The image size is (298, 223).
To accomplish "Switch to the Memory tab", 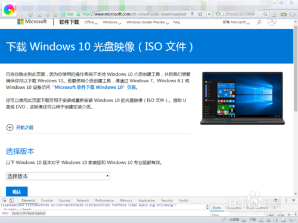I will tap(126, 200).
